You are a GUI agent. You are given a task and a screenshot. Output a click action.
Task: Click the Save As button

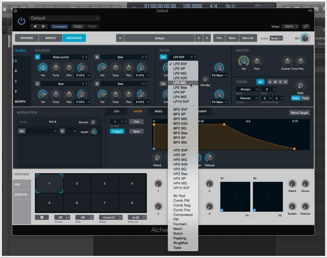pos(247,38)
